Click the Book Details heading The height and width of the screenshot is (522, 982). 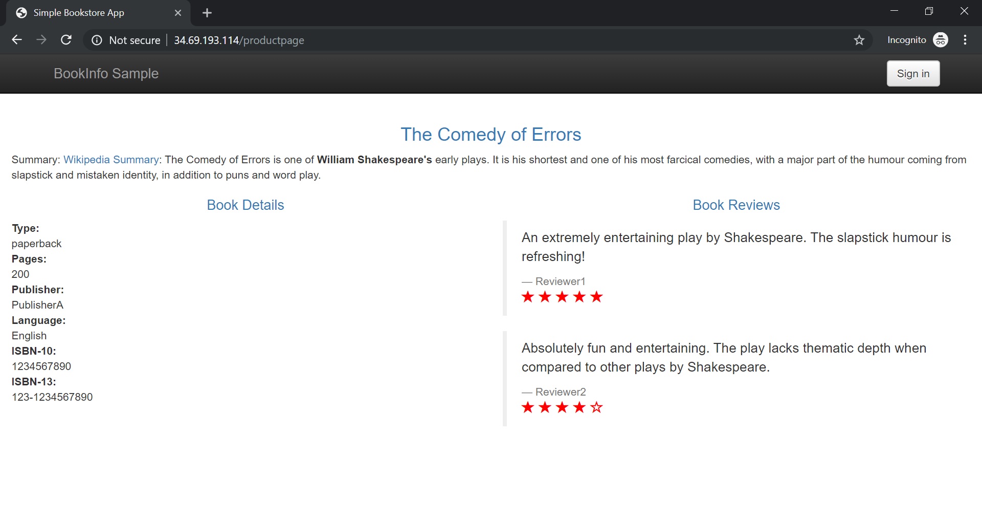click(x=245, y=205)
